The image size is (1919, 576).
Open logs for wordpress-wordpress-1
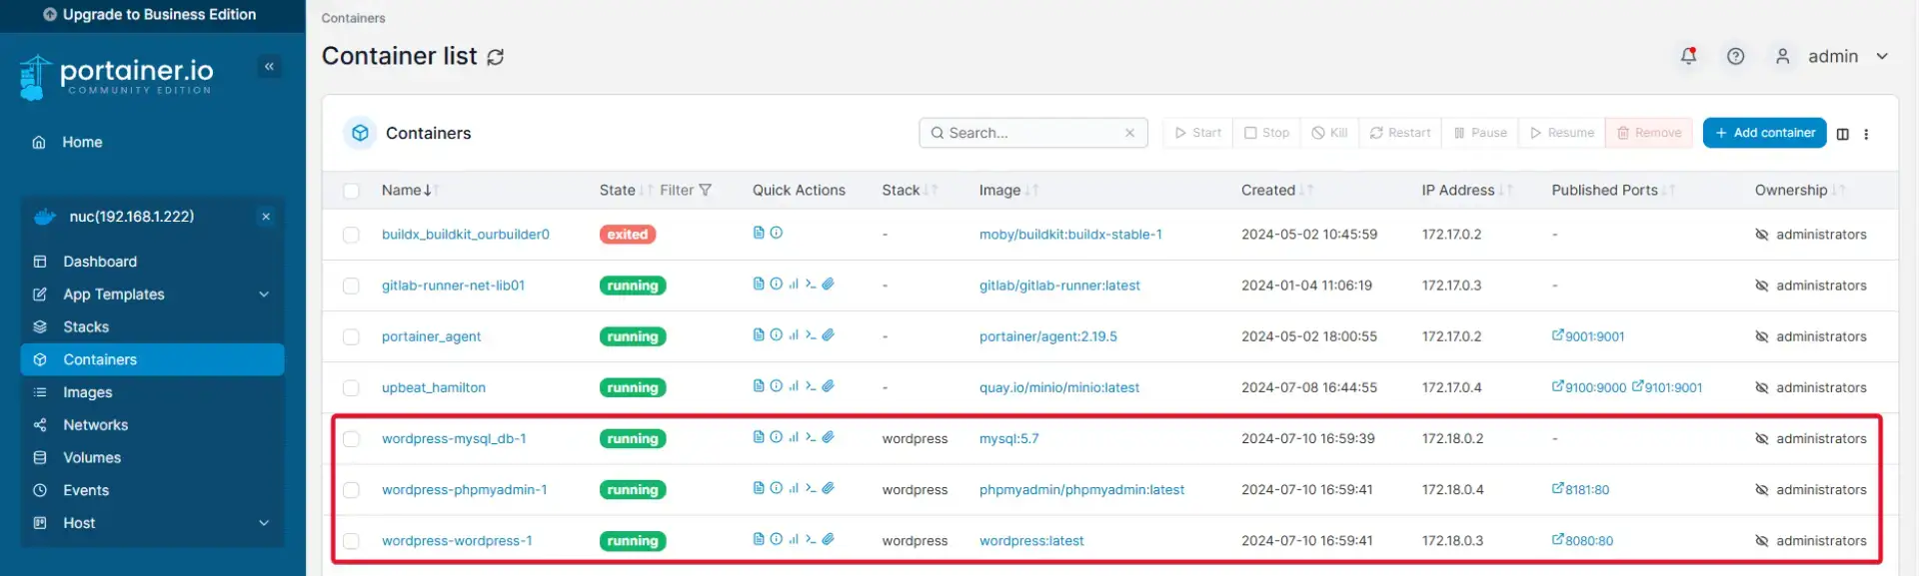click(759, 539)
